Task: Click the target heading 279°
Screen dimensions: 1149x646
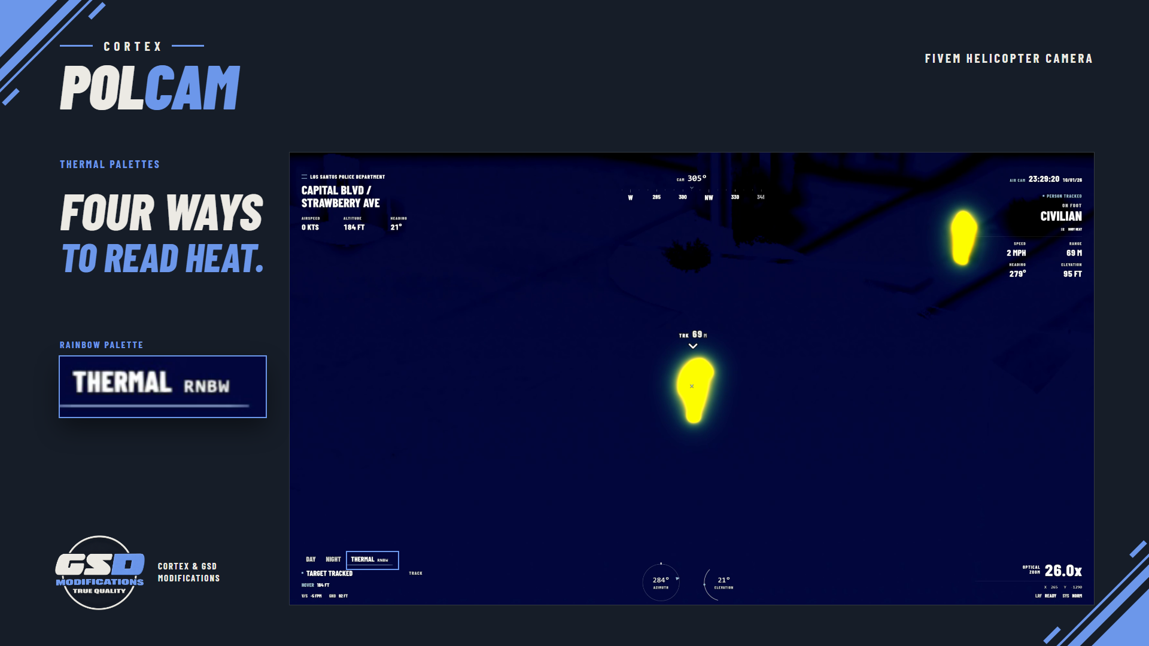Action: coord(1017,274)
